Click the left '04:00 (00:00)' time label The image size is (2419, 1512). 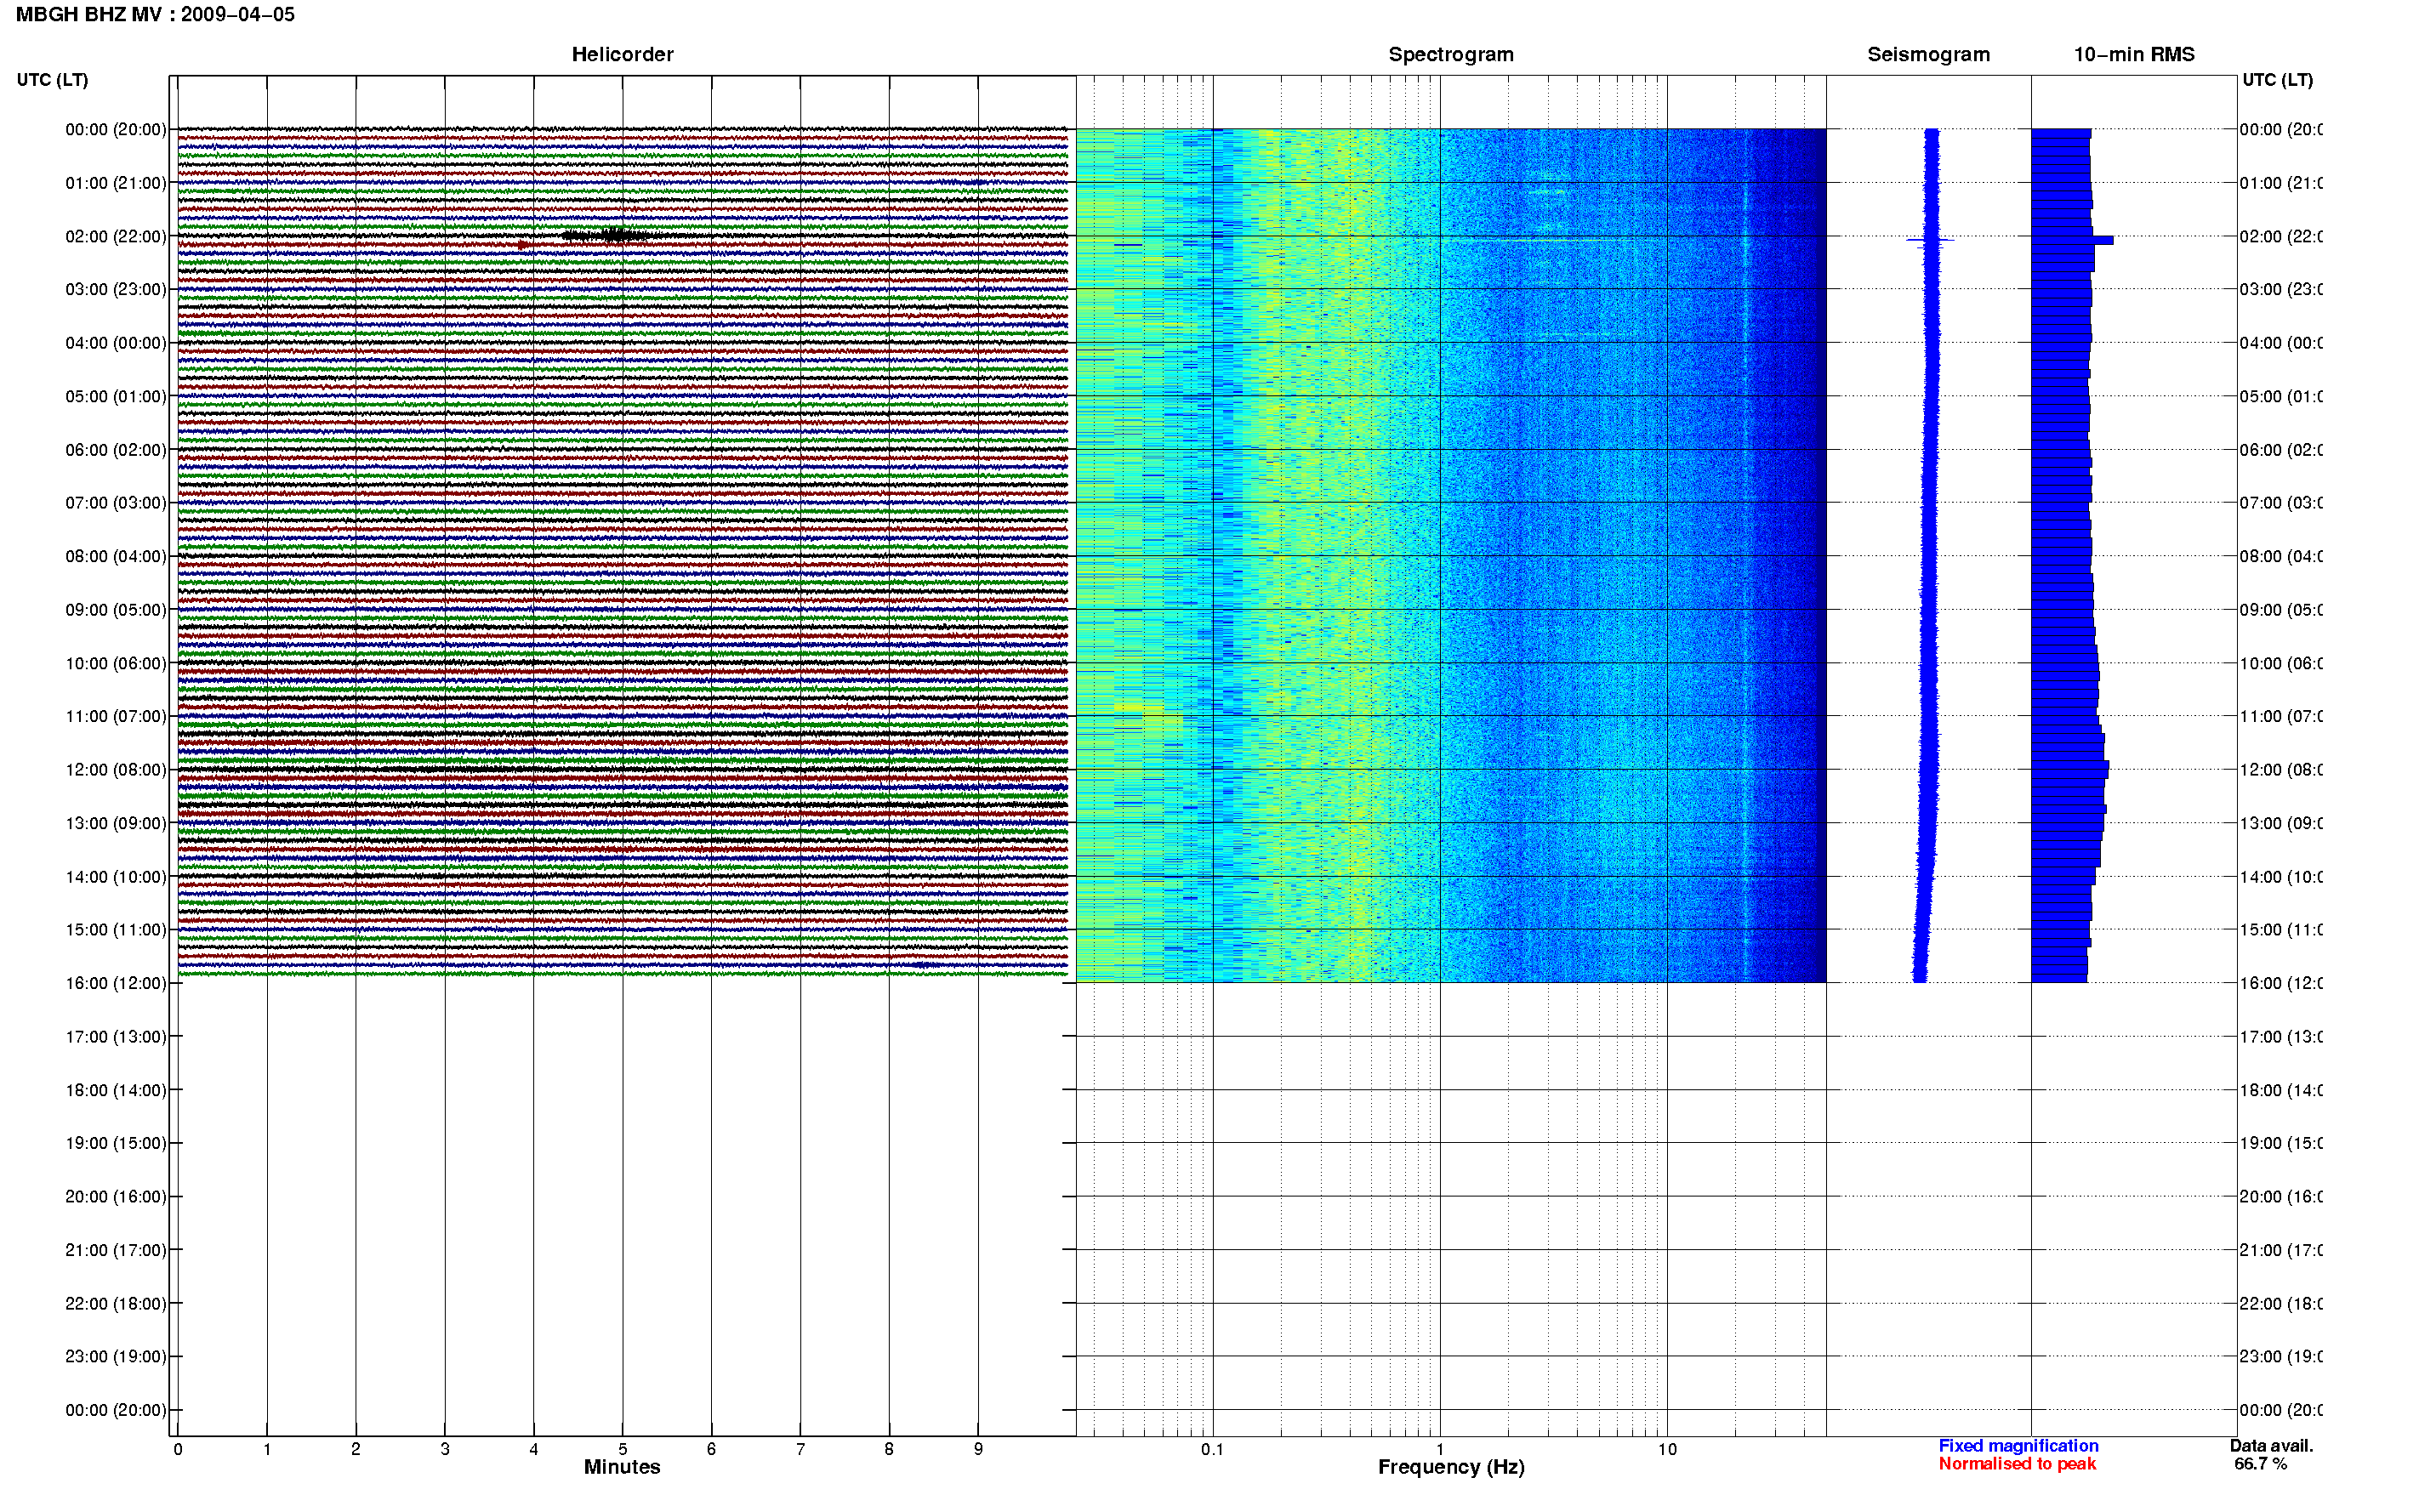(116, 343)
